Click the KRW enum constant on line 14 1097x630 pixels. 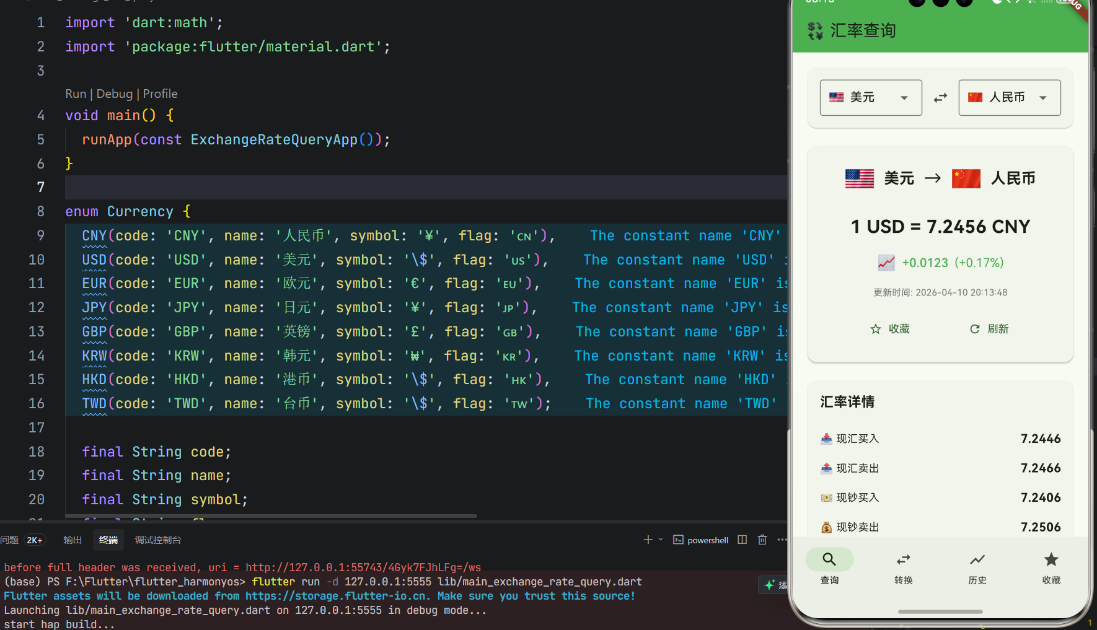(94, 356)
